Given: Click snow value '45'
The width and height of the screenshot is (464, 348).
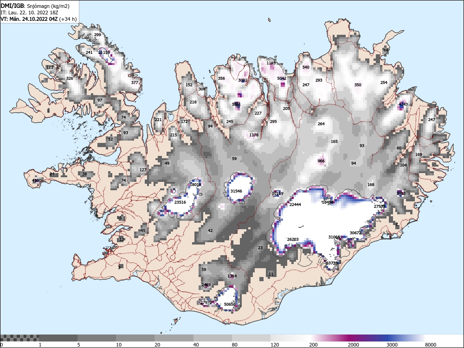Looking at the screenshot, I should [143, 231].
